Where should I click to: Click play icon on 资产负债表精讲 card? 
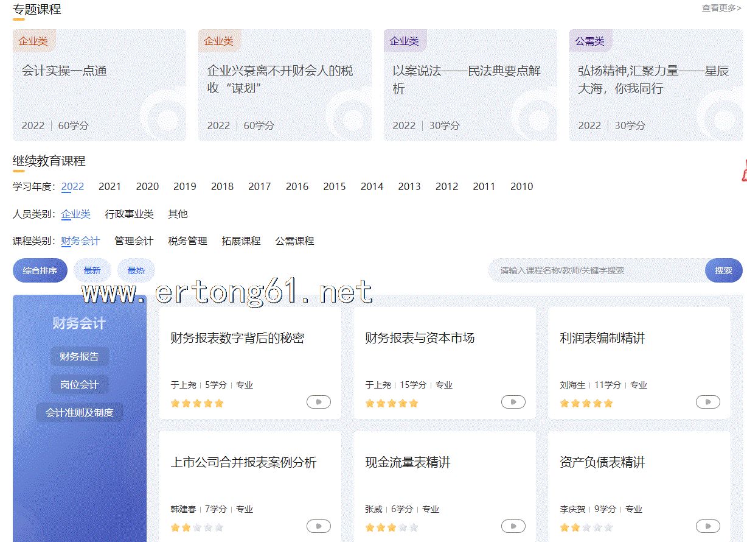(707, 526)
